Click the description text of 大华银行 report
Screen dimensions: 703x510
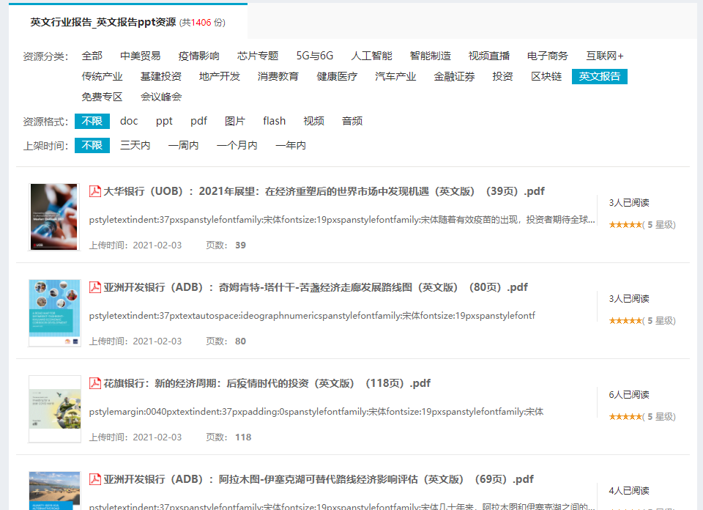pos(342,220)
